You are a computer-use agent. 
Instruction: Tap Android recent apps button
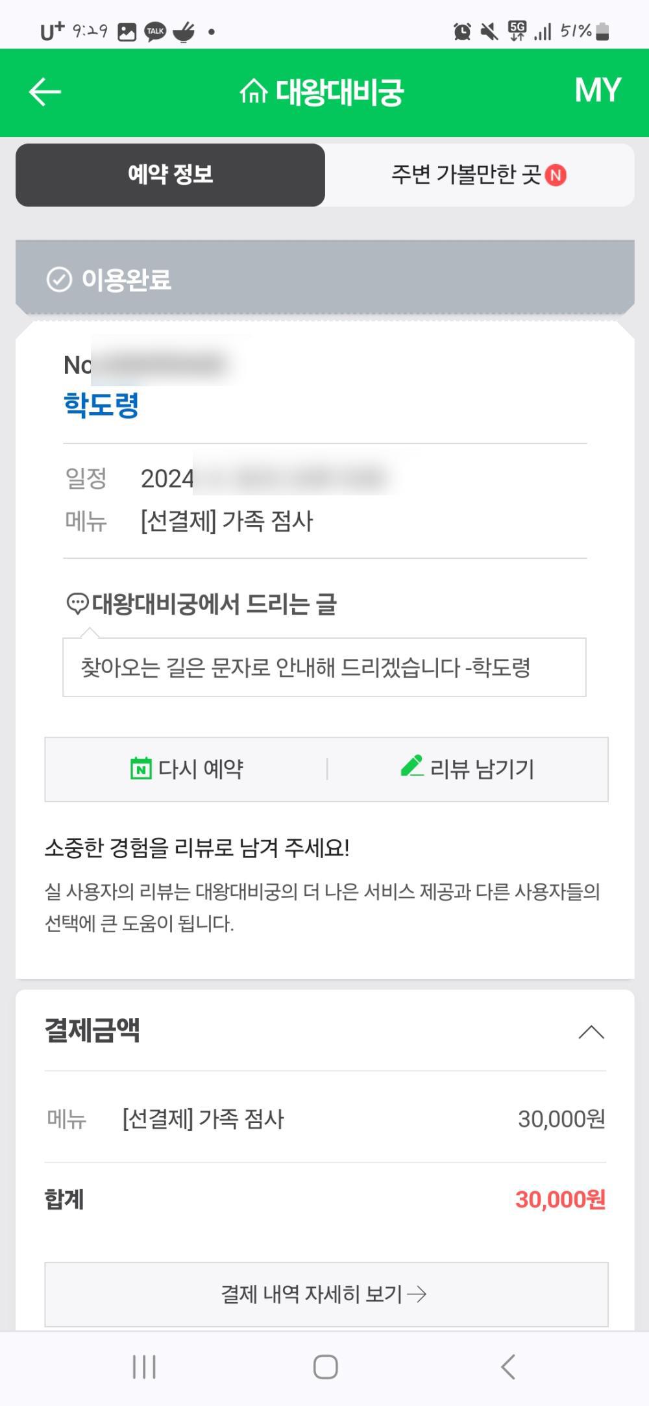click(144, 1366)
